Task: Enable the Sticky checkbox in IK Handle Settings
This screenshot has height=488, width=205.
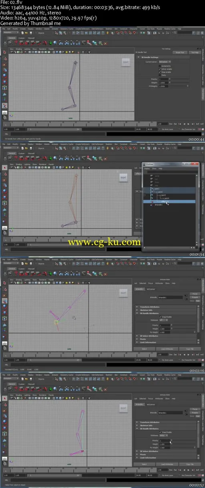Action: [160, 75]
